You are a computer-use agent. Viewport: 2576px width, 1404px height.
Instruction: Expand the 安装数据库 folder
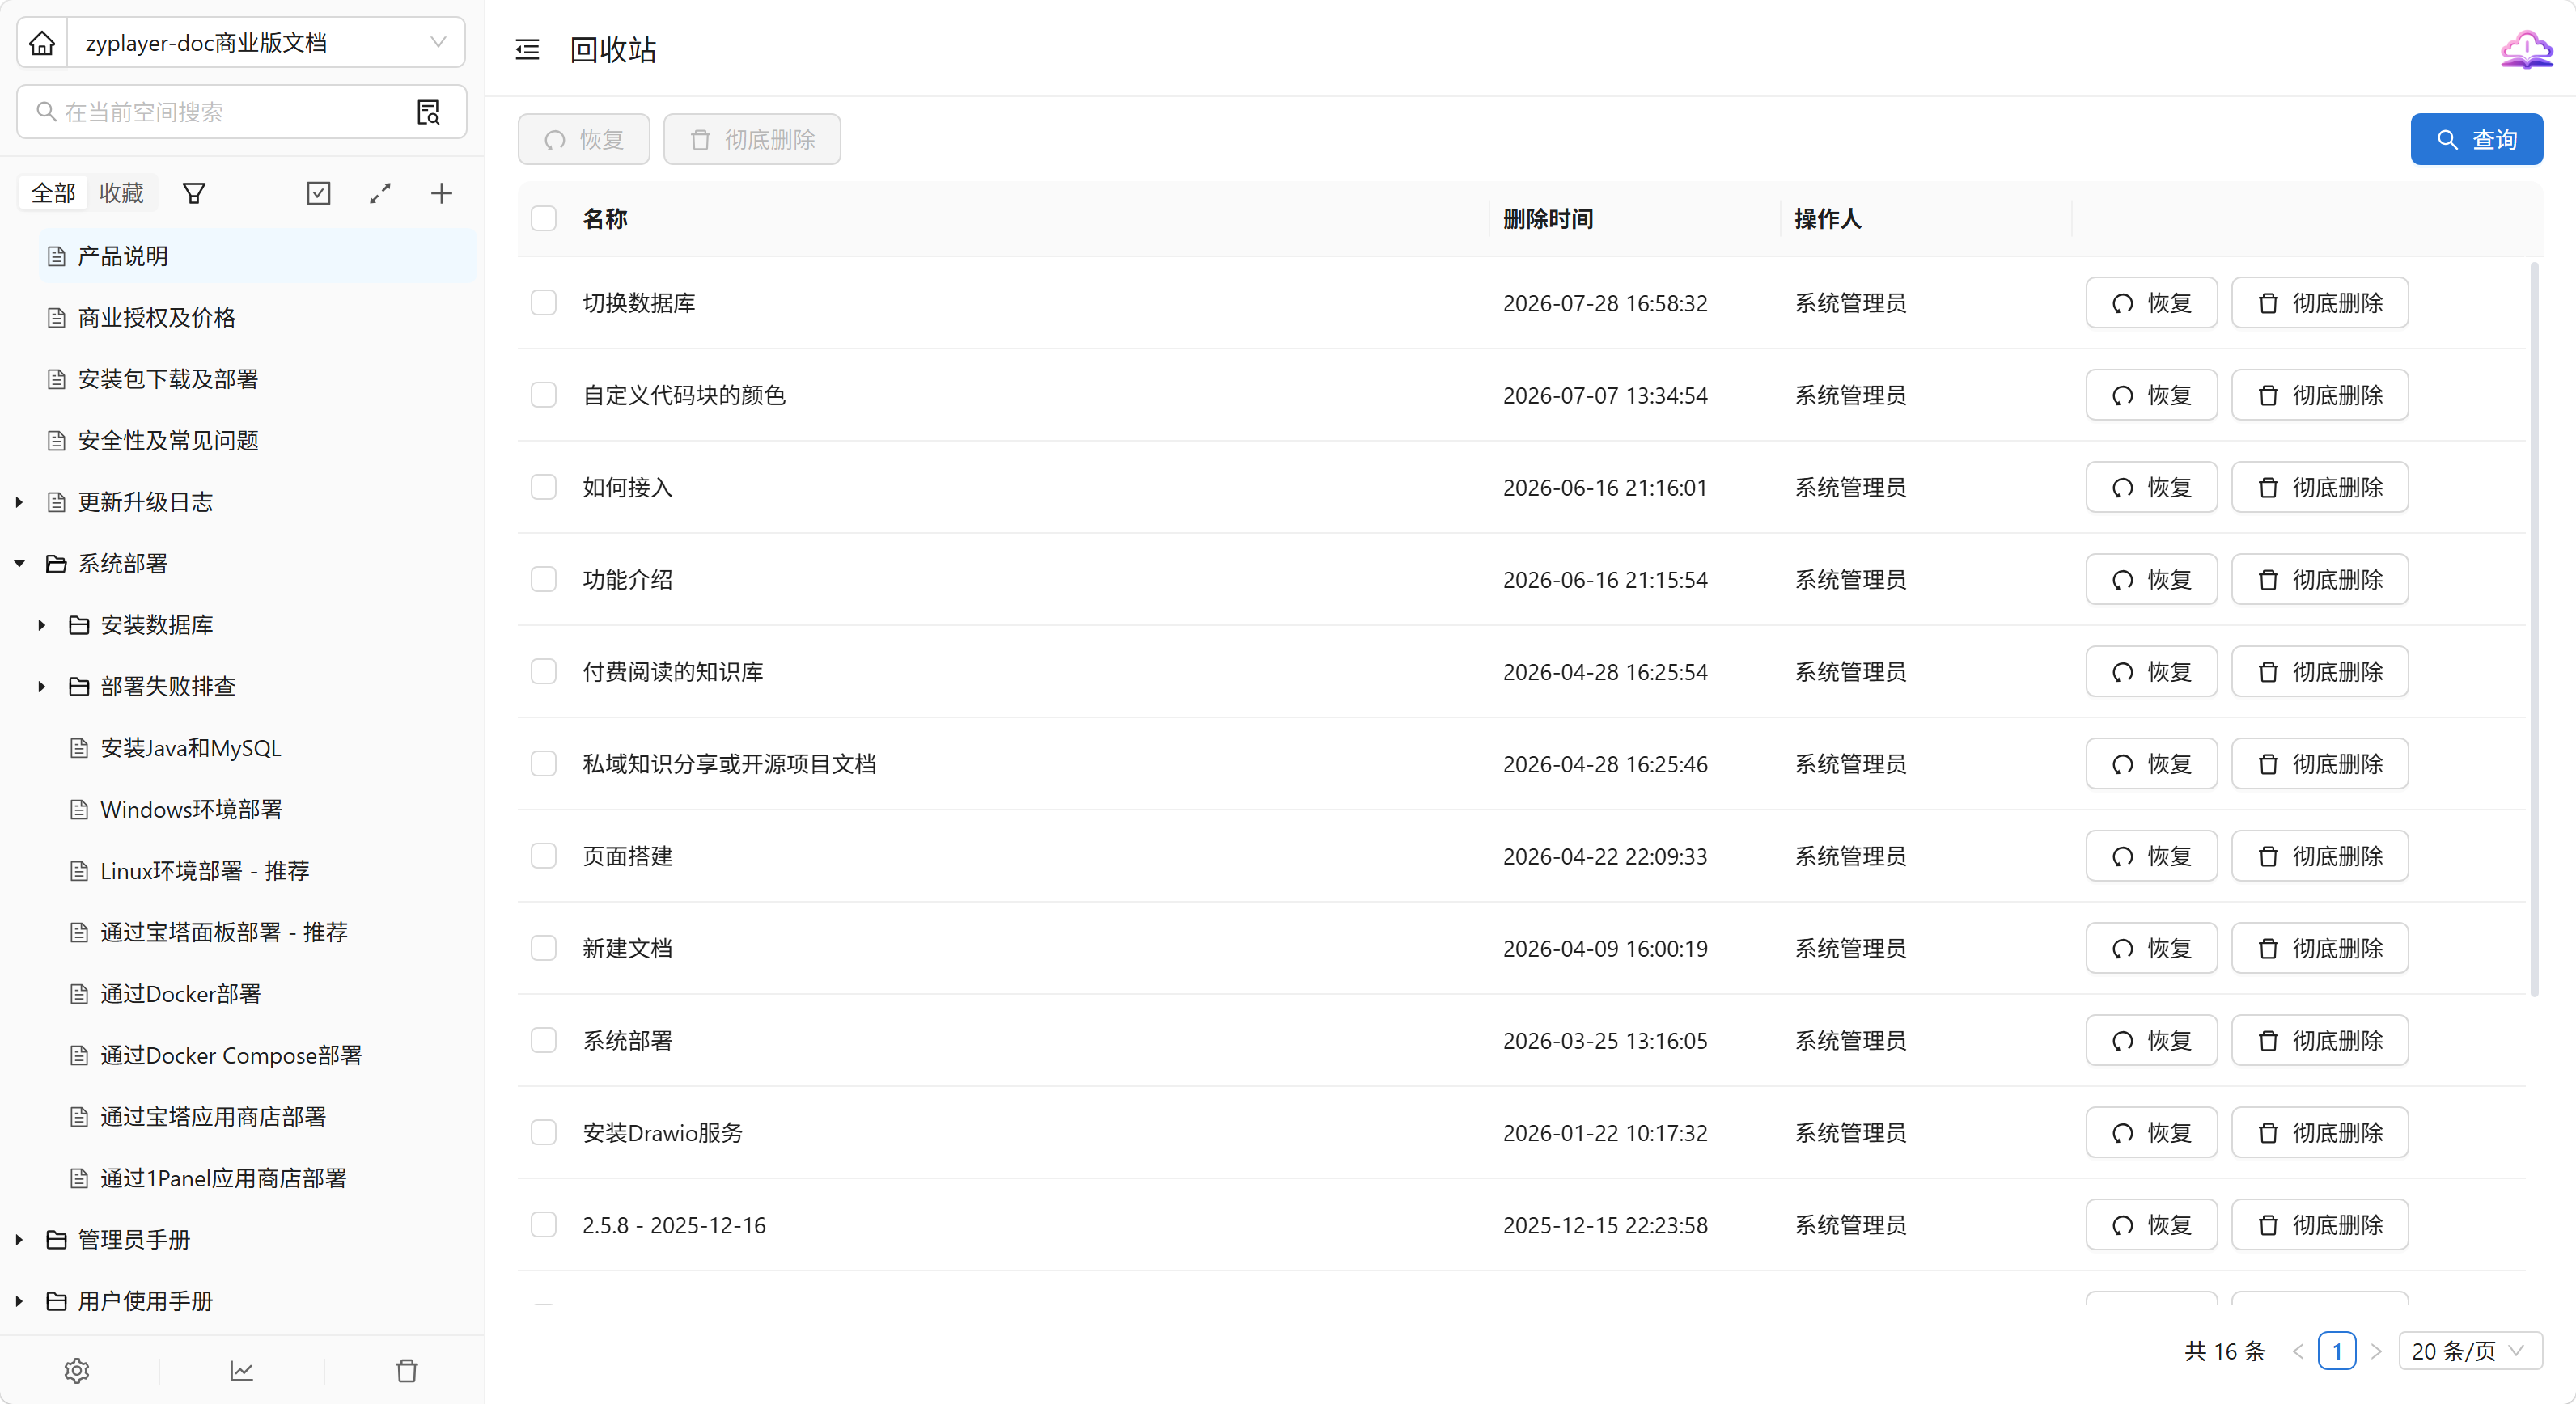tap(41, 624)
